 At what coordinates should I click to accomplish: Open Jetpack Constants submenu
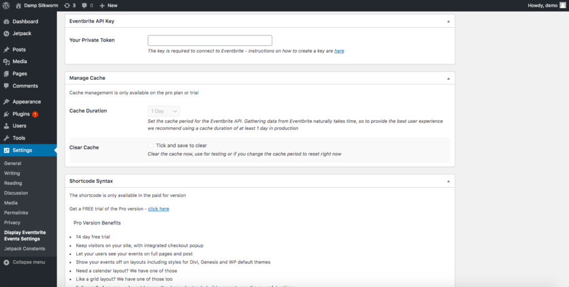tap(24, 249)
